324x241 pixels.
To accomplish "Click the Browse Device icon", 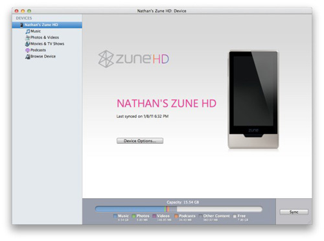I will 28,56.
